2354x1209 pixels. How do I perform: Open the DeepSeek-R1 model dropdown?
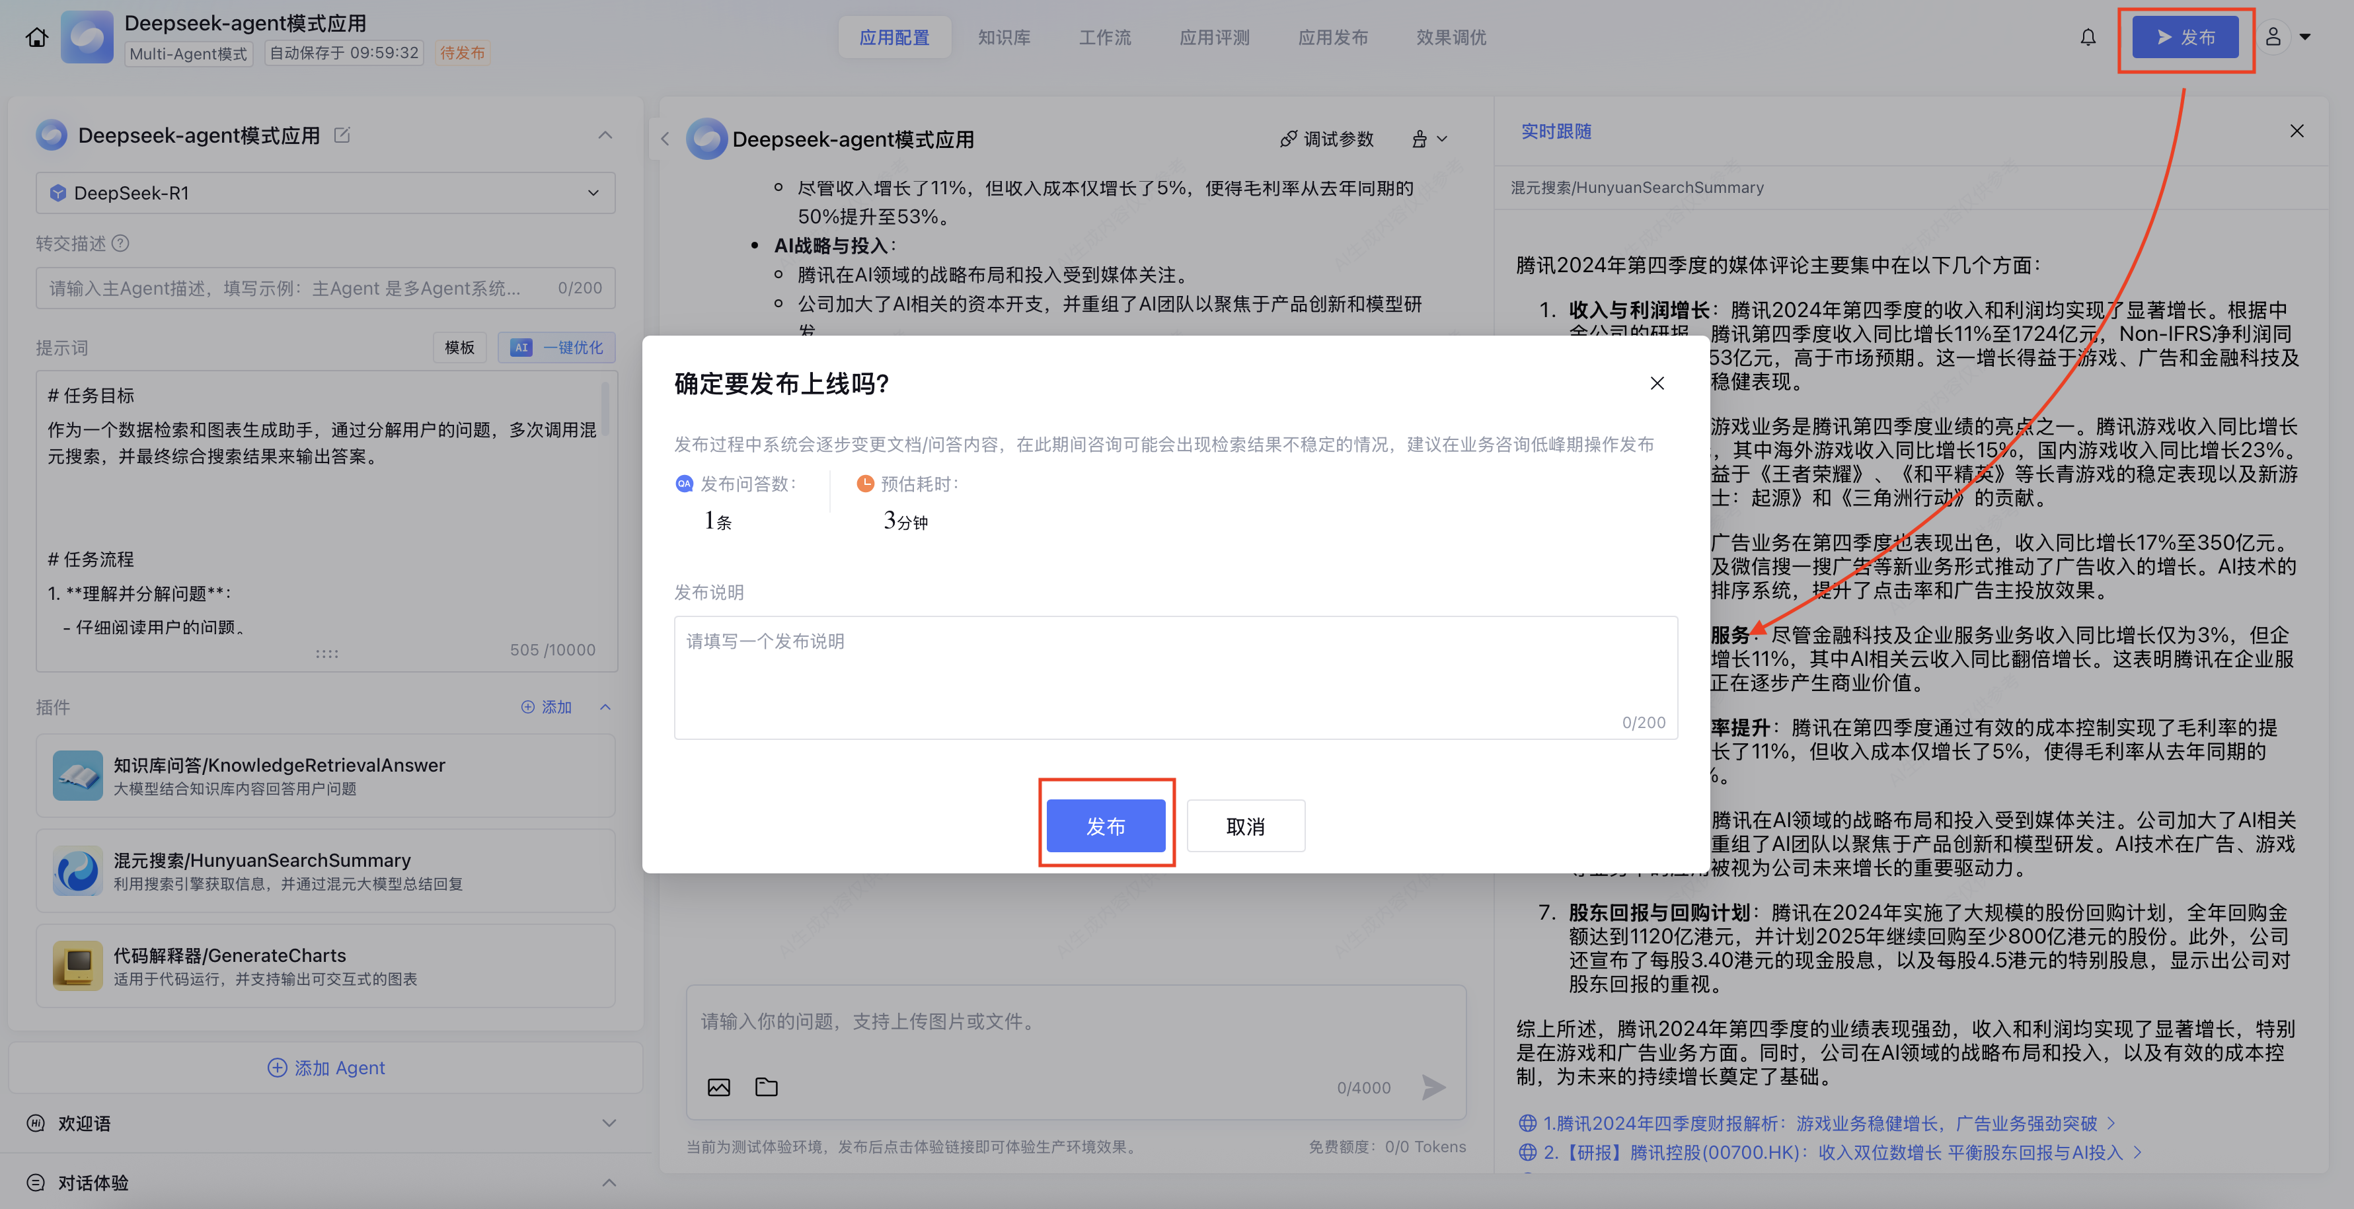(x=325, y=193)
